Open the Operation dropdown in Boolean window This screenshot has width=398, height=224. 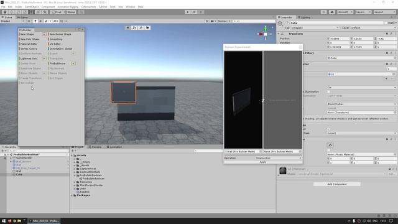click(x=279, y=158)
